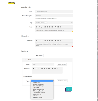Viewport: 98px width, 101px height.
Task: Toggle italic in the Objectives Summary toolbar
Action: click(x=39, y=41)
